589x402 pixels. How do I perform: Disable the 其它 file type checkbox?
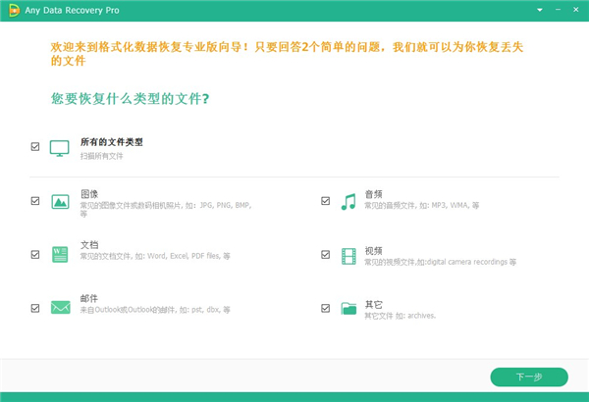click(325, 308)
